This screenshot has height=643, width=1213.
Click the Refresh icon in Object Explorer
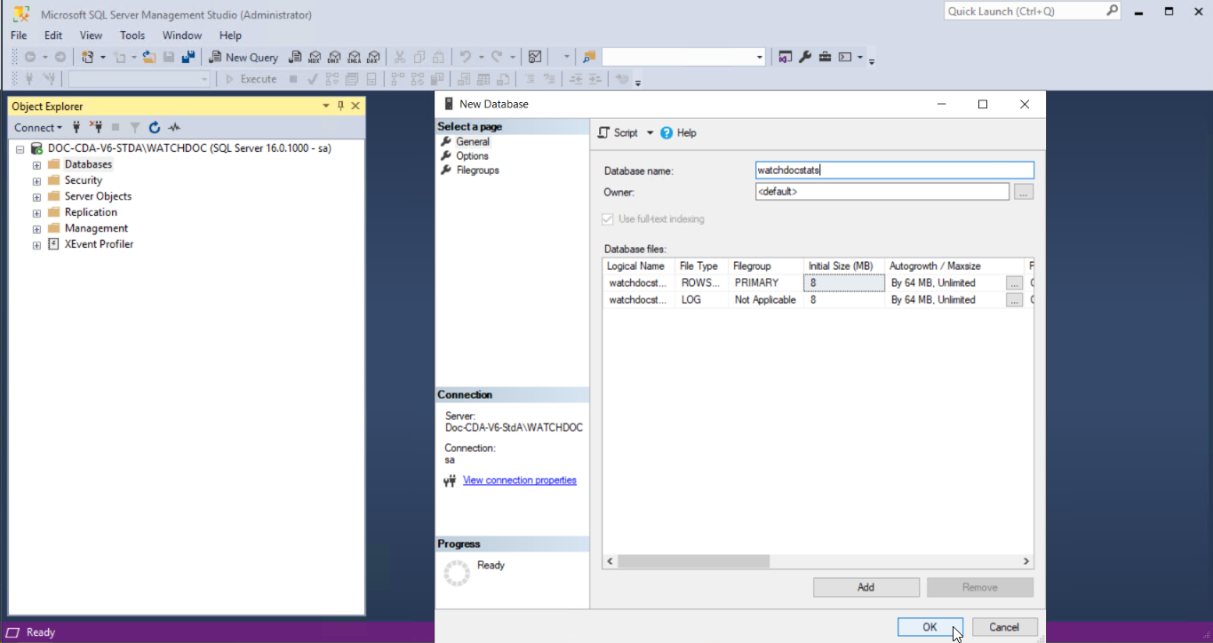coord(155,128)
